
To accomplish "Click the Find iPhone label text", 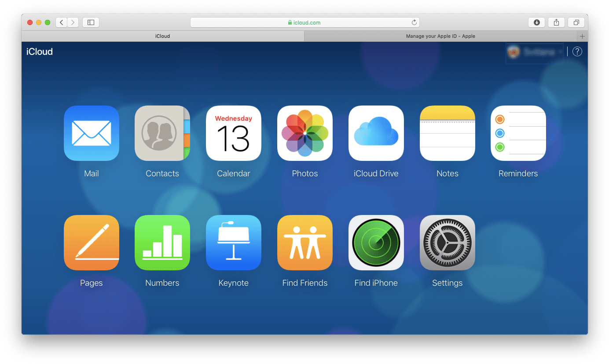I will coord(376,283).
